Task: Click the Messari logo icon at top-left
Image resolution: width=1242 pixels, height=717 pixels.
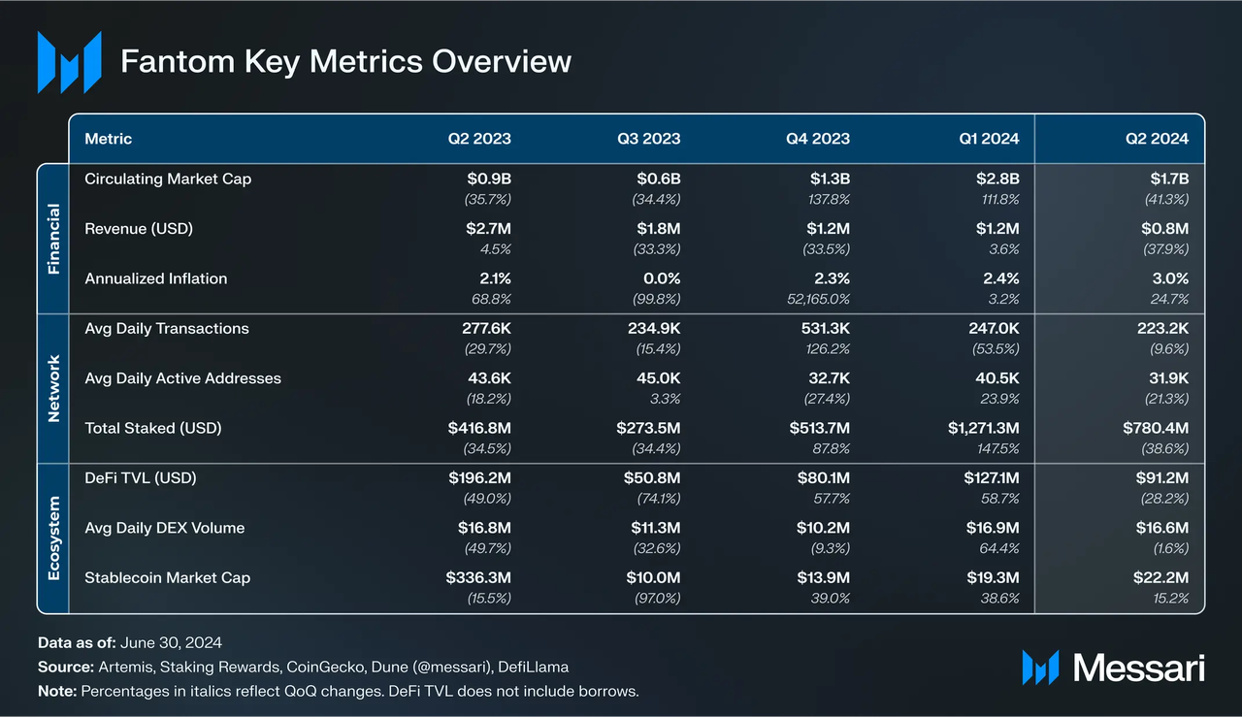Action: [x=69, y=62]
